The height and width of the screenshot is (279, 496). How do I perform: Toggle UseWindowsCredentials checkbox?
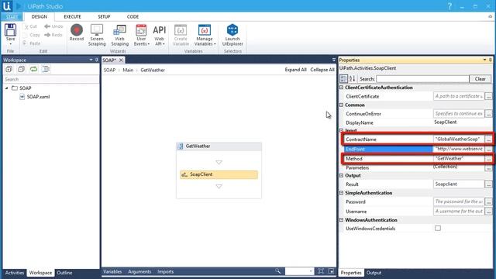[x=438, y=228]
